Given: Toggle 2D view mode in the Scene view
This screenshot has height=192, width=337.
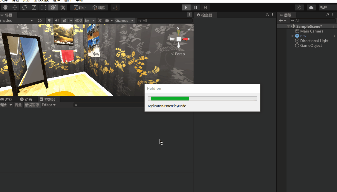Looking at the screenshot, I should click(40, 20).
